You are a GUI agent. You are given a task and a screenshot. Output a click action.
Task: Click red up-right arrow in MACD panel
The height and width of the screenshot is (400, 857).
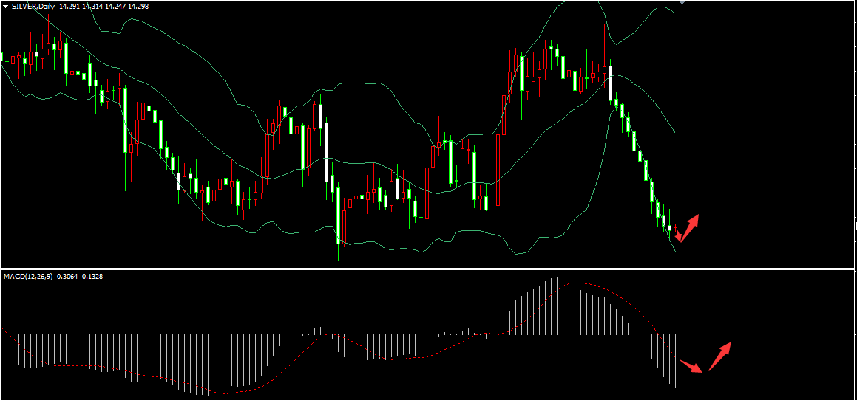coord(720,356)
